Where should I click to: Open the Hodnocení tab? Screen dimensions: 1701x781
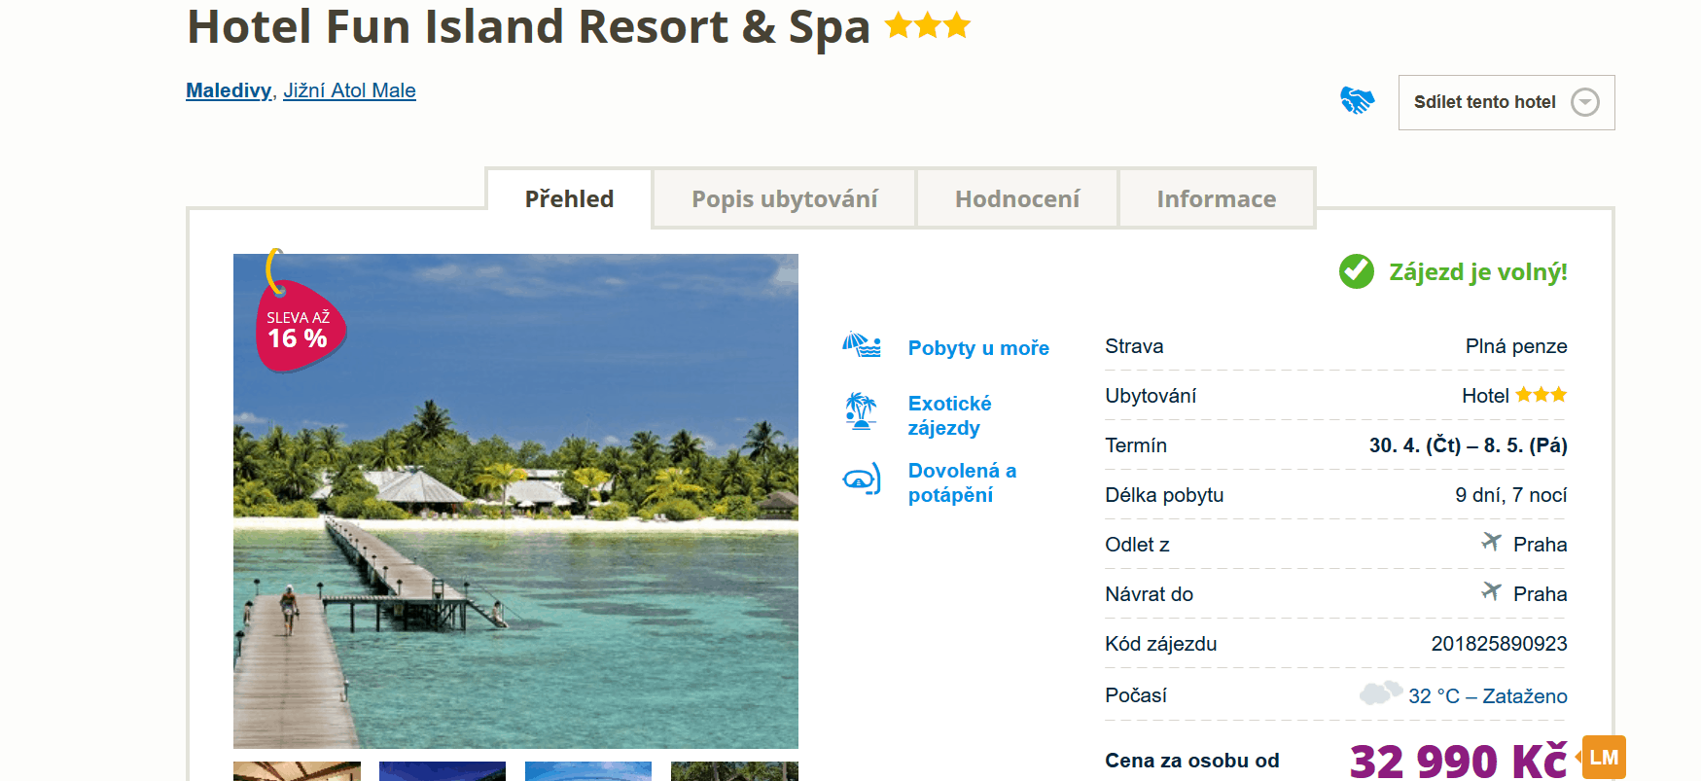click(1016, 199)
